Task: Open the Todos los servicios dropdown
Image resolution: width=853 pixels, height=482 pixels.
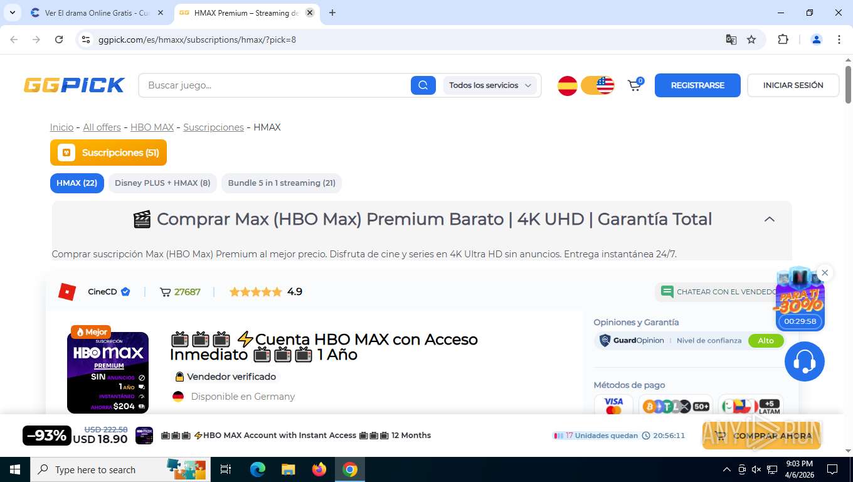Action: [x=490, y=85]
